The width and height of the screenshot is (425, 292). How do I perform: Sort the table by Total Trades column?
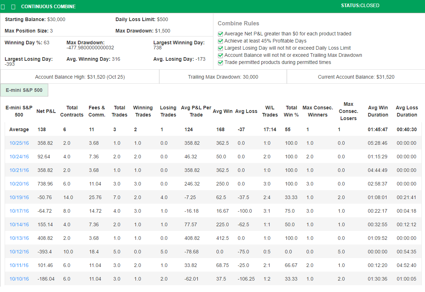pos(119,111)
